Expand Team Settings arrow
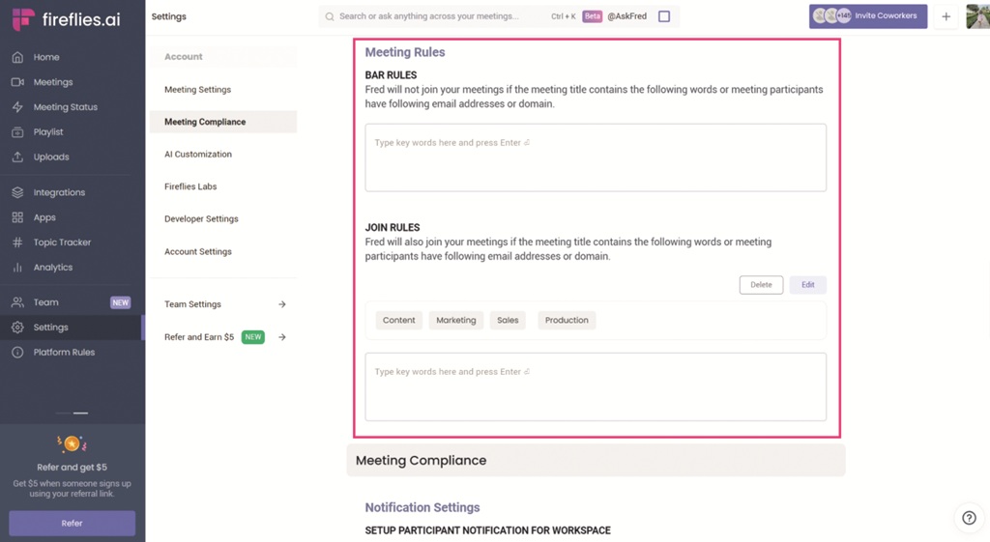This screenshot has height=542, width=990. click(282, 304)
